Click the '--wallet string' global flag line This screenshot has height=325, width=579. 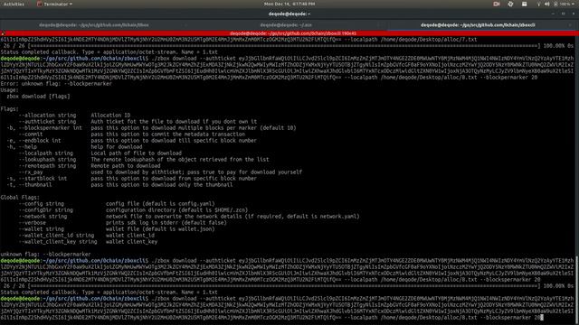117,228
